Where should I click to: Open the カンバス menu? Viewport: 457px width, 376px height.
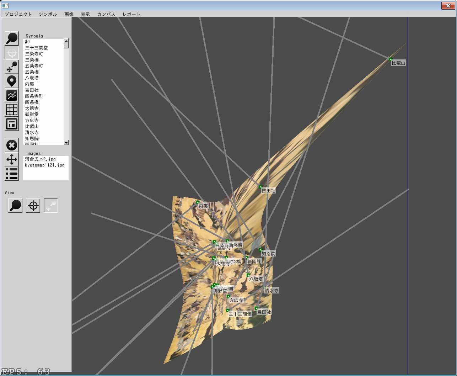[x=106, y=14]
